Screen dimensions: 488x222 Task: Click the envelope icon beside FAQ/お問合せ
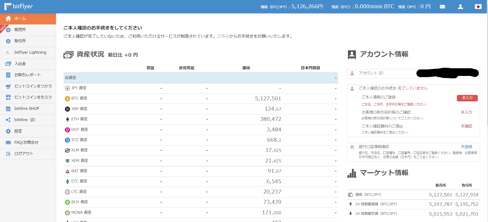click(8, 142)
